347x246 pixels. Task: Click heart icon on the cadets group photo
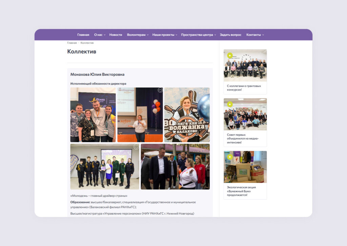click(x=136, y=147)
